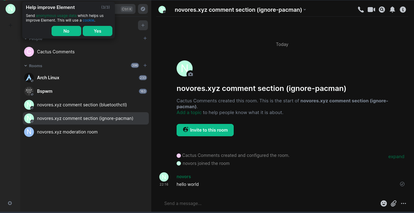414x213 pixels.
Task: Expand the collapsed room events summary
Action: [396, 157]
